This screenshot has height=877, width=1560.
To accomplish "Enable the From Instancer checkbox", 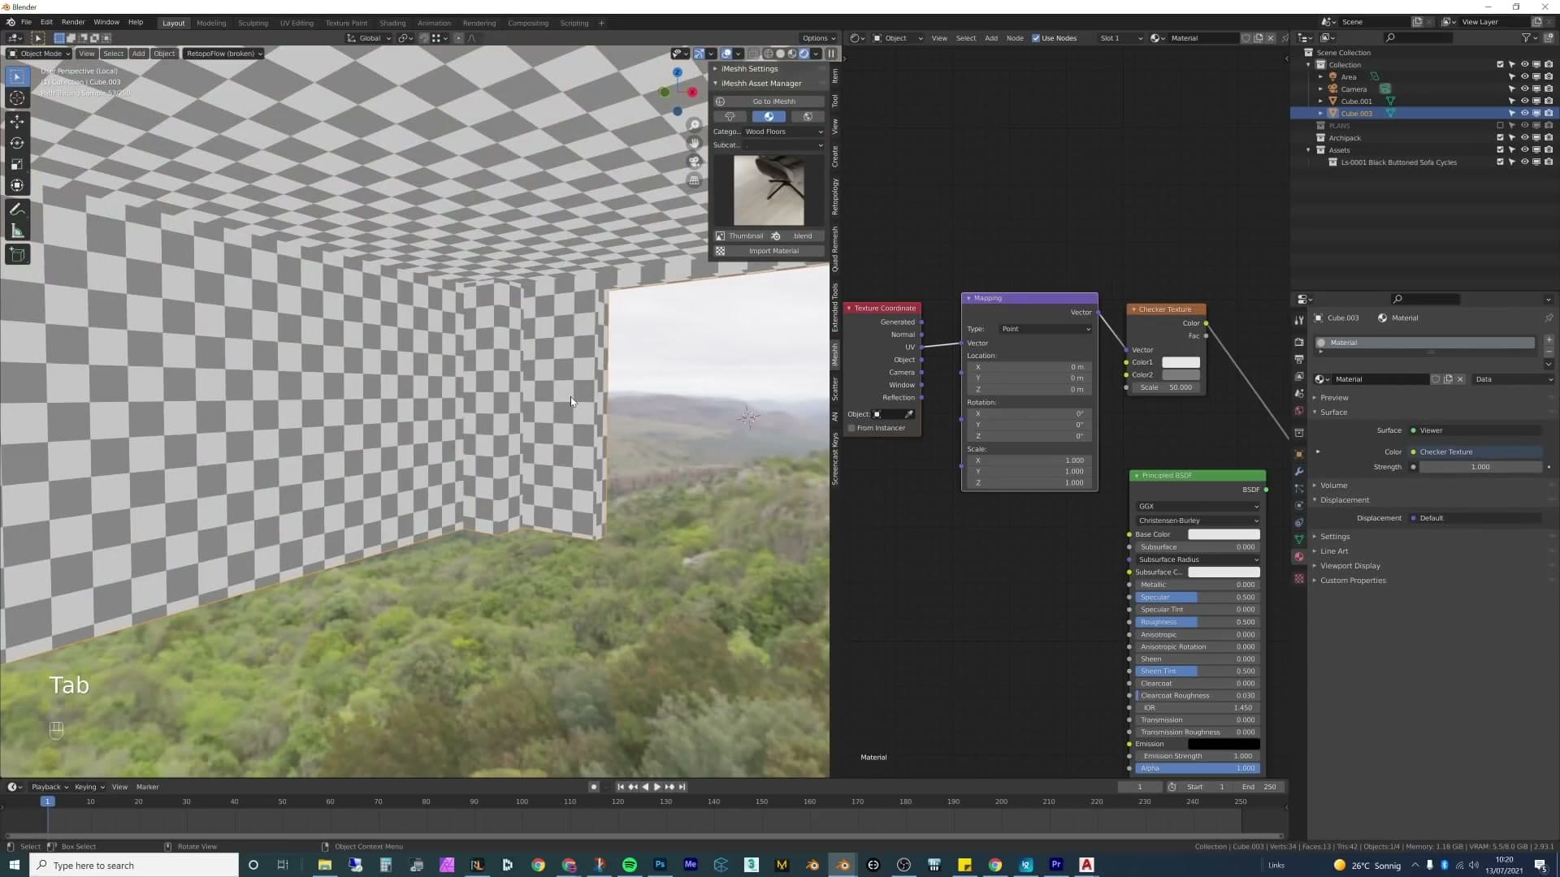I will point(851,428).
